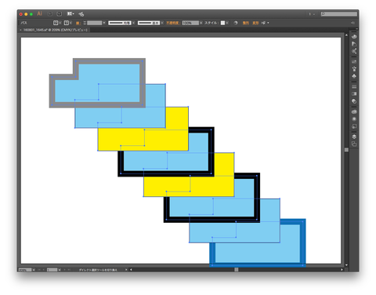Click the opacity 100% field
The image size is (376, 295).
[x=190, y=23]
